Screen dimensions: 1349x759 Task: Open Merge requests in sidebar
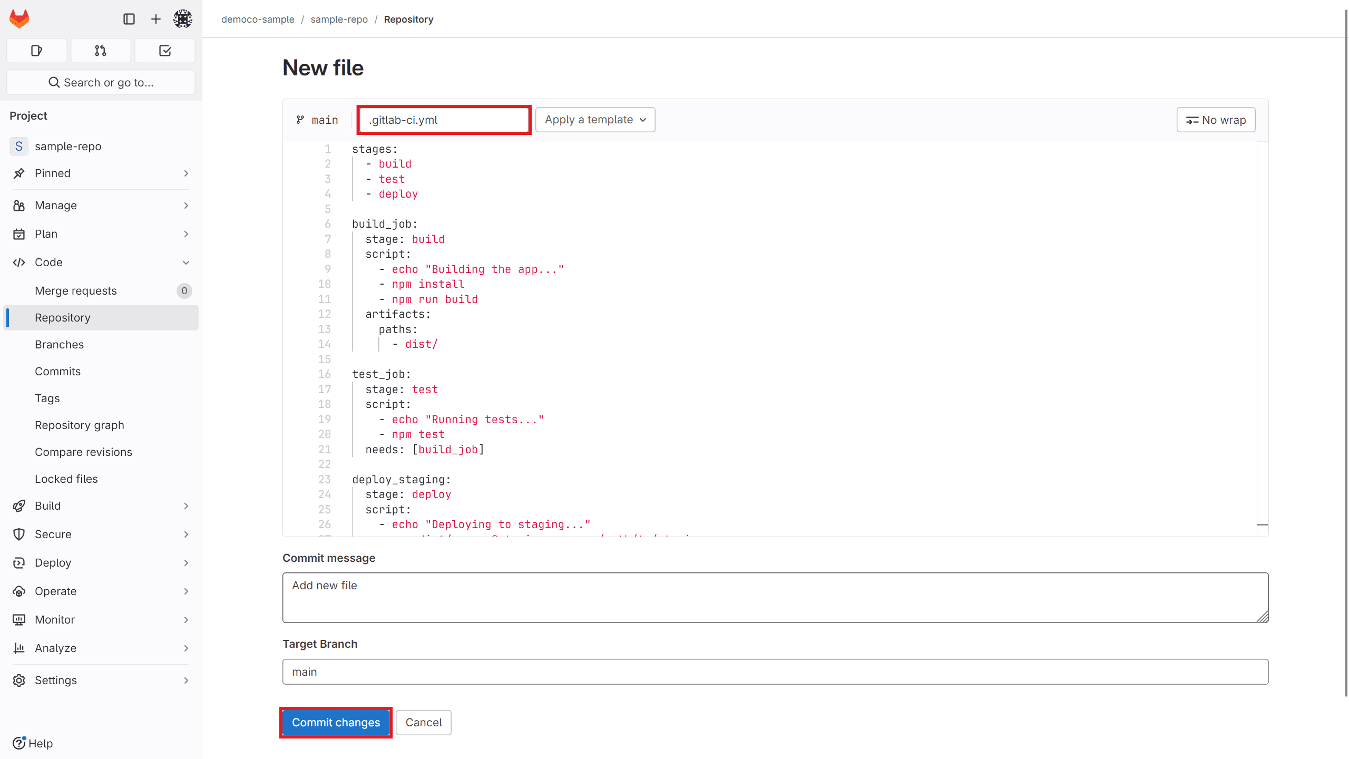click(x=101, y=290)
